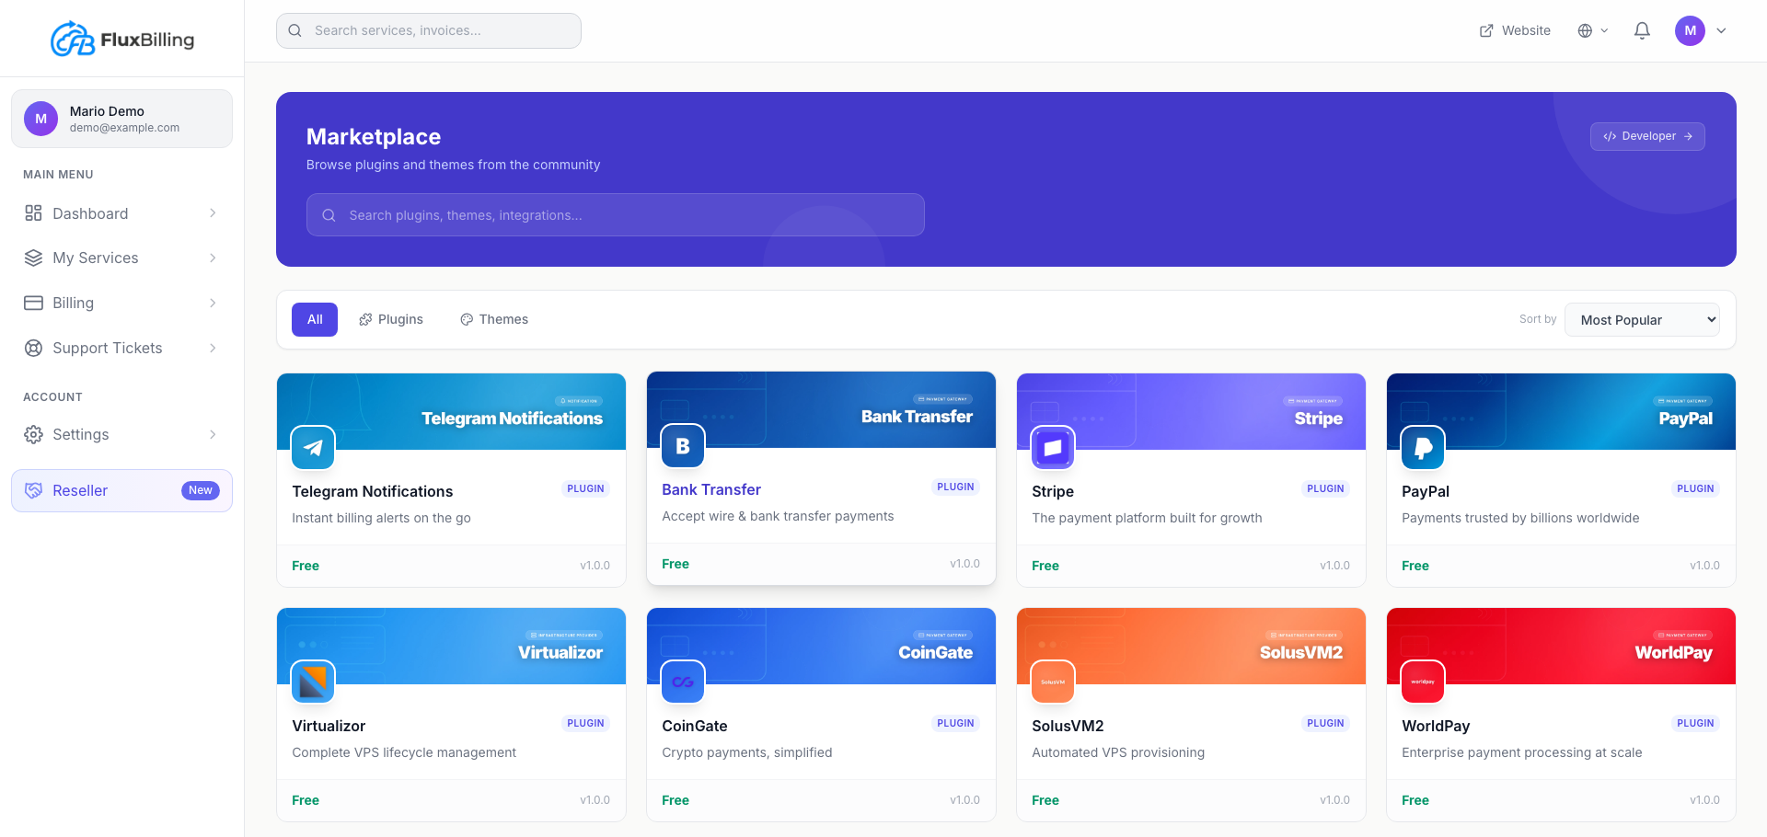Click the Developer button
The height and width of the screenshot is (837, 1767).
coord(1647,136)
